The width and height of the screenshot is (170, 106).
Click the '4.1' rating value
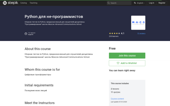click(x=122, y=33)
